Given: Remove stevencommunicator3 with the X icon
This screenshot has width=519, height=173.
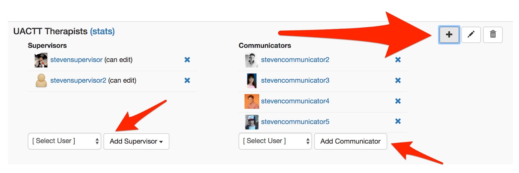Looking at the screenshot, I should (x=398, y=80).
